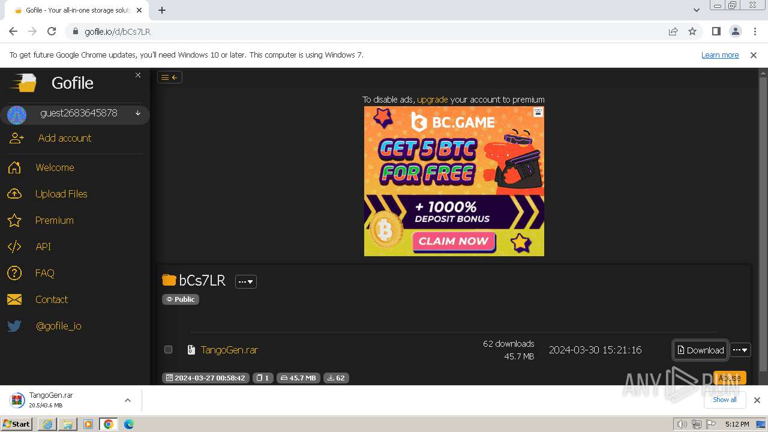
Task: Click the CLAIM NOW ad banner
Action: pos(454,241)
